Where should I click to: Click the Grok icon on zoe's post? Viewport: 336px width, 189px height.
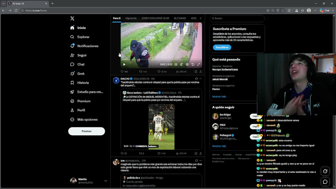click(x=196, y=161)
